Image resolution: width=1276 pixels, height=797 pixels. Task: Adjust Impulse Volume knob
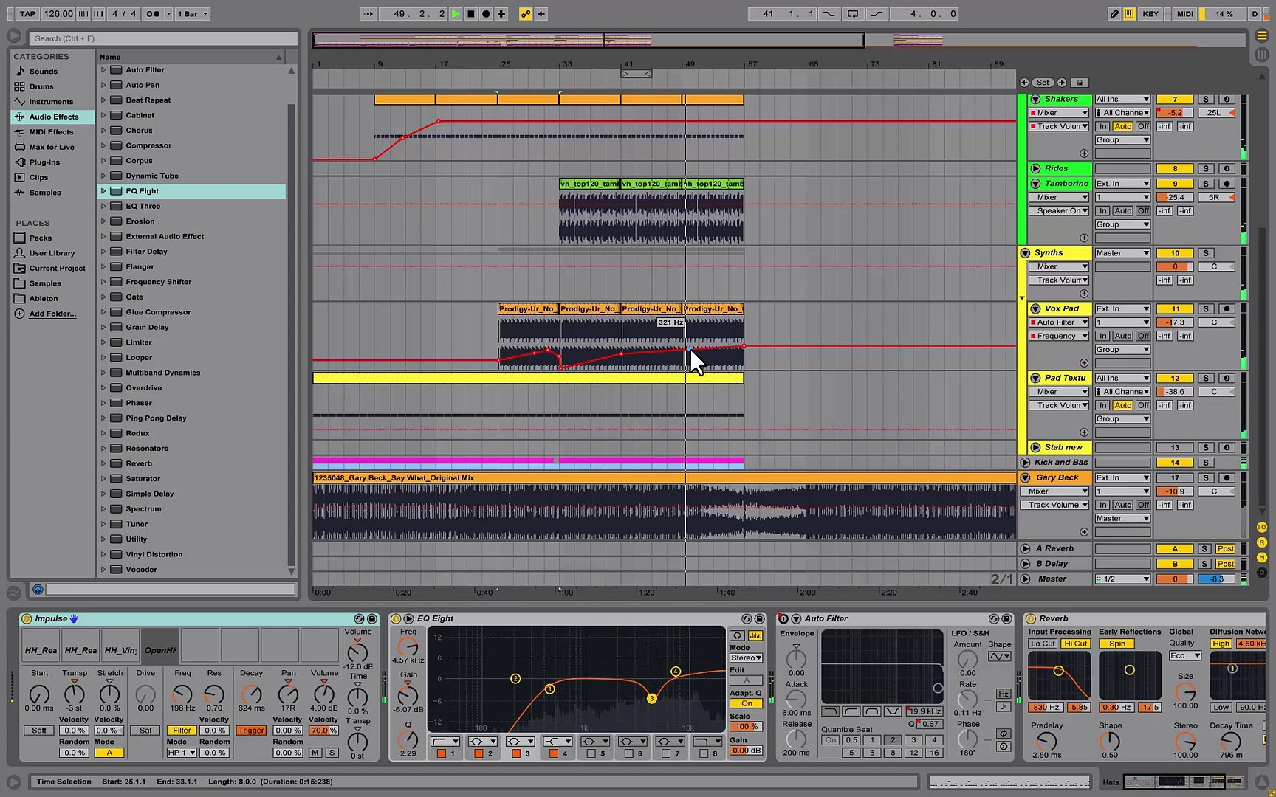point(357,652)
